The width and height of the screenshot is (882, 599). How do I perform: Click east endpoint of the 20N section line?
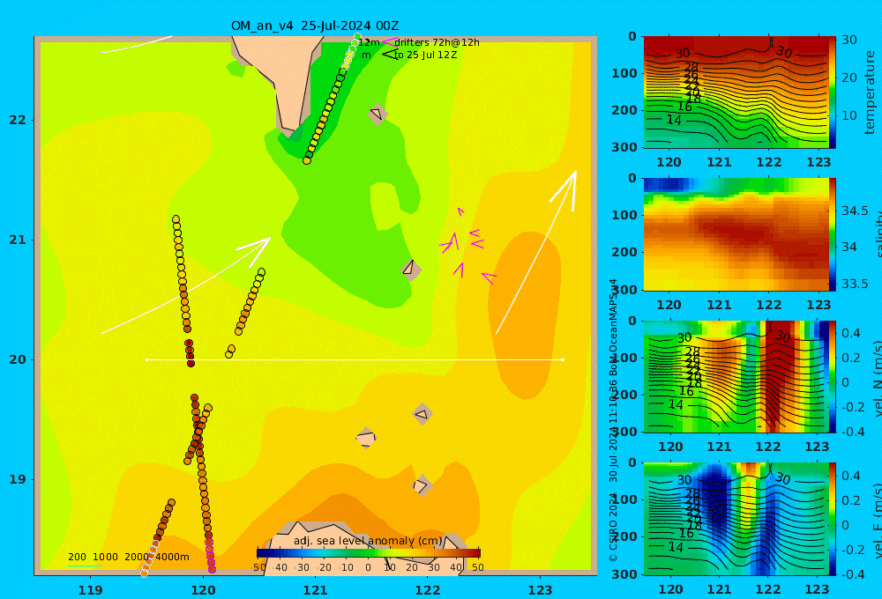(563, 359)
